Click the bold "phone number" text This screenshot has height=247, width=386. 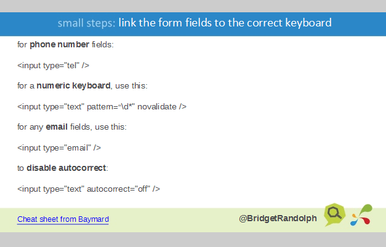(59, 45)
